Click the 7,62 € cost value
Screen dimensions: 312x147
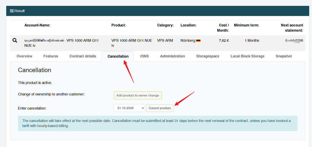point(224,41)
